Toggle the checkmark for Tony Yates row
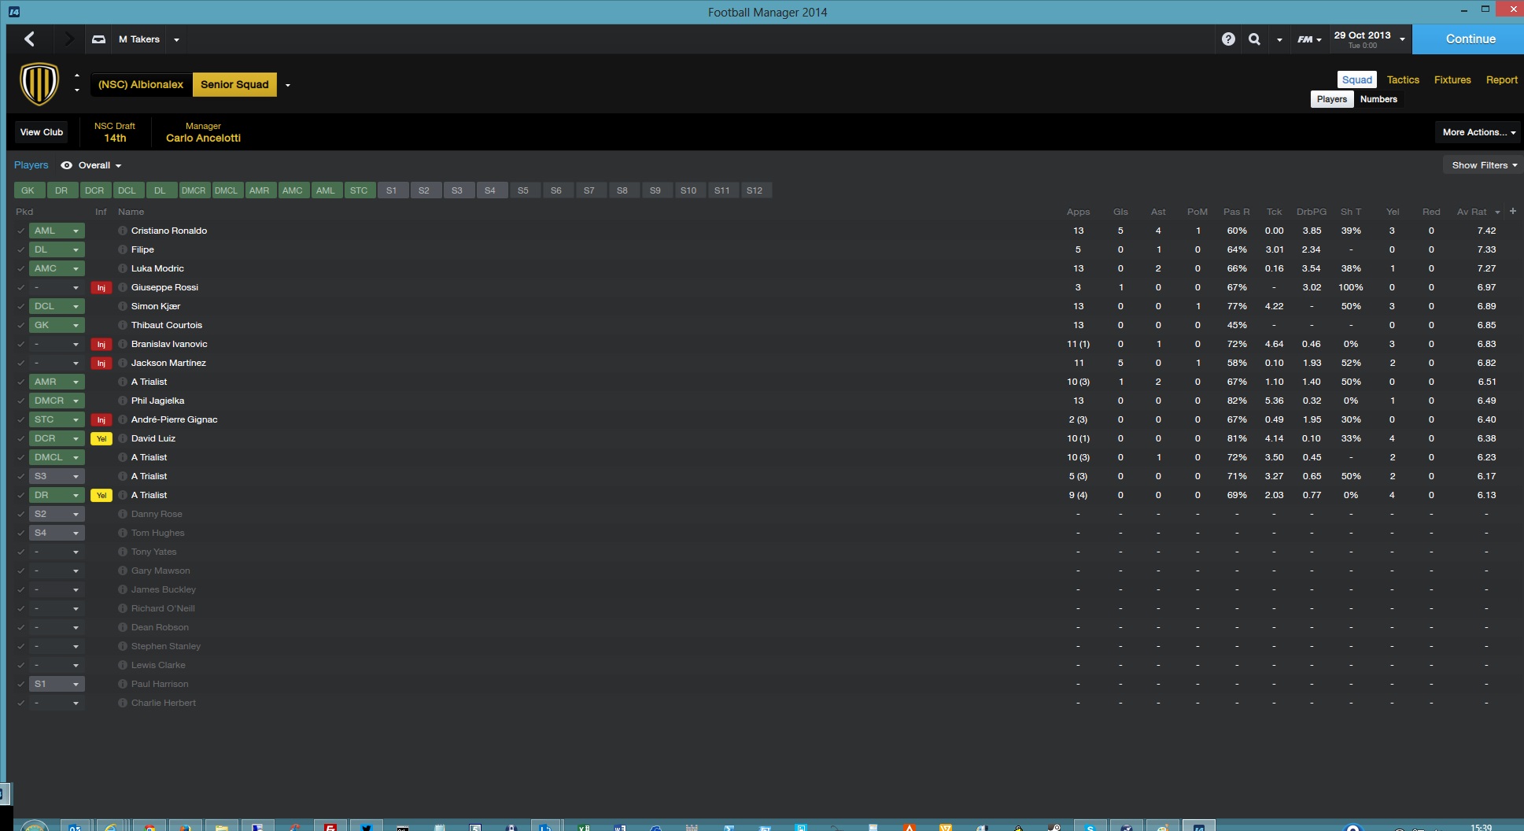Image resolution: width=1524 pixels, height=831 pixels. (20, 552)
